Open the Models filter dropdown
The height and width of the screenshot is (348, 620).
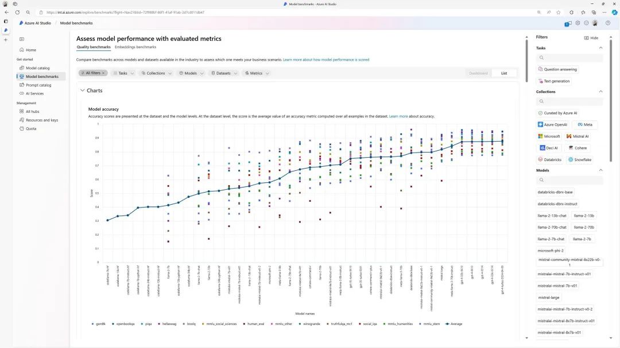point(191,73)
